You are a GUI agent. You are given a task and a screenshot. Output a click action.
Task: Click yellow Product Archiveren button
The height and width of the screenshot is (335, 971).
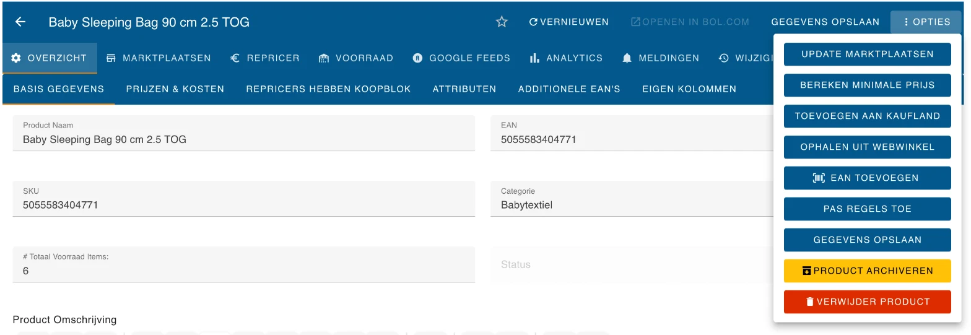[867, 271]
